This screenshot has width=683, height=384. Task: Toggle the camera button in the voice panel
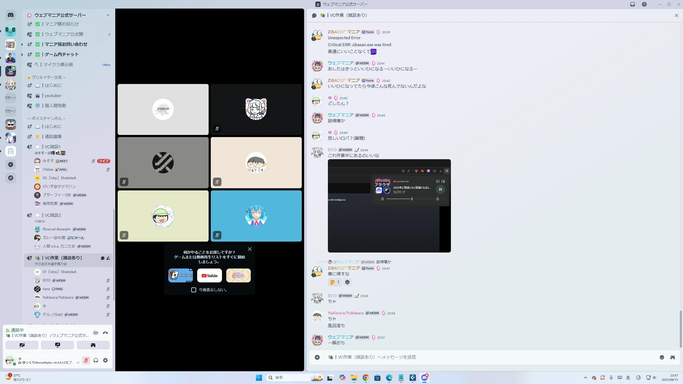click(22, 345)
